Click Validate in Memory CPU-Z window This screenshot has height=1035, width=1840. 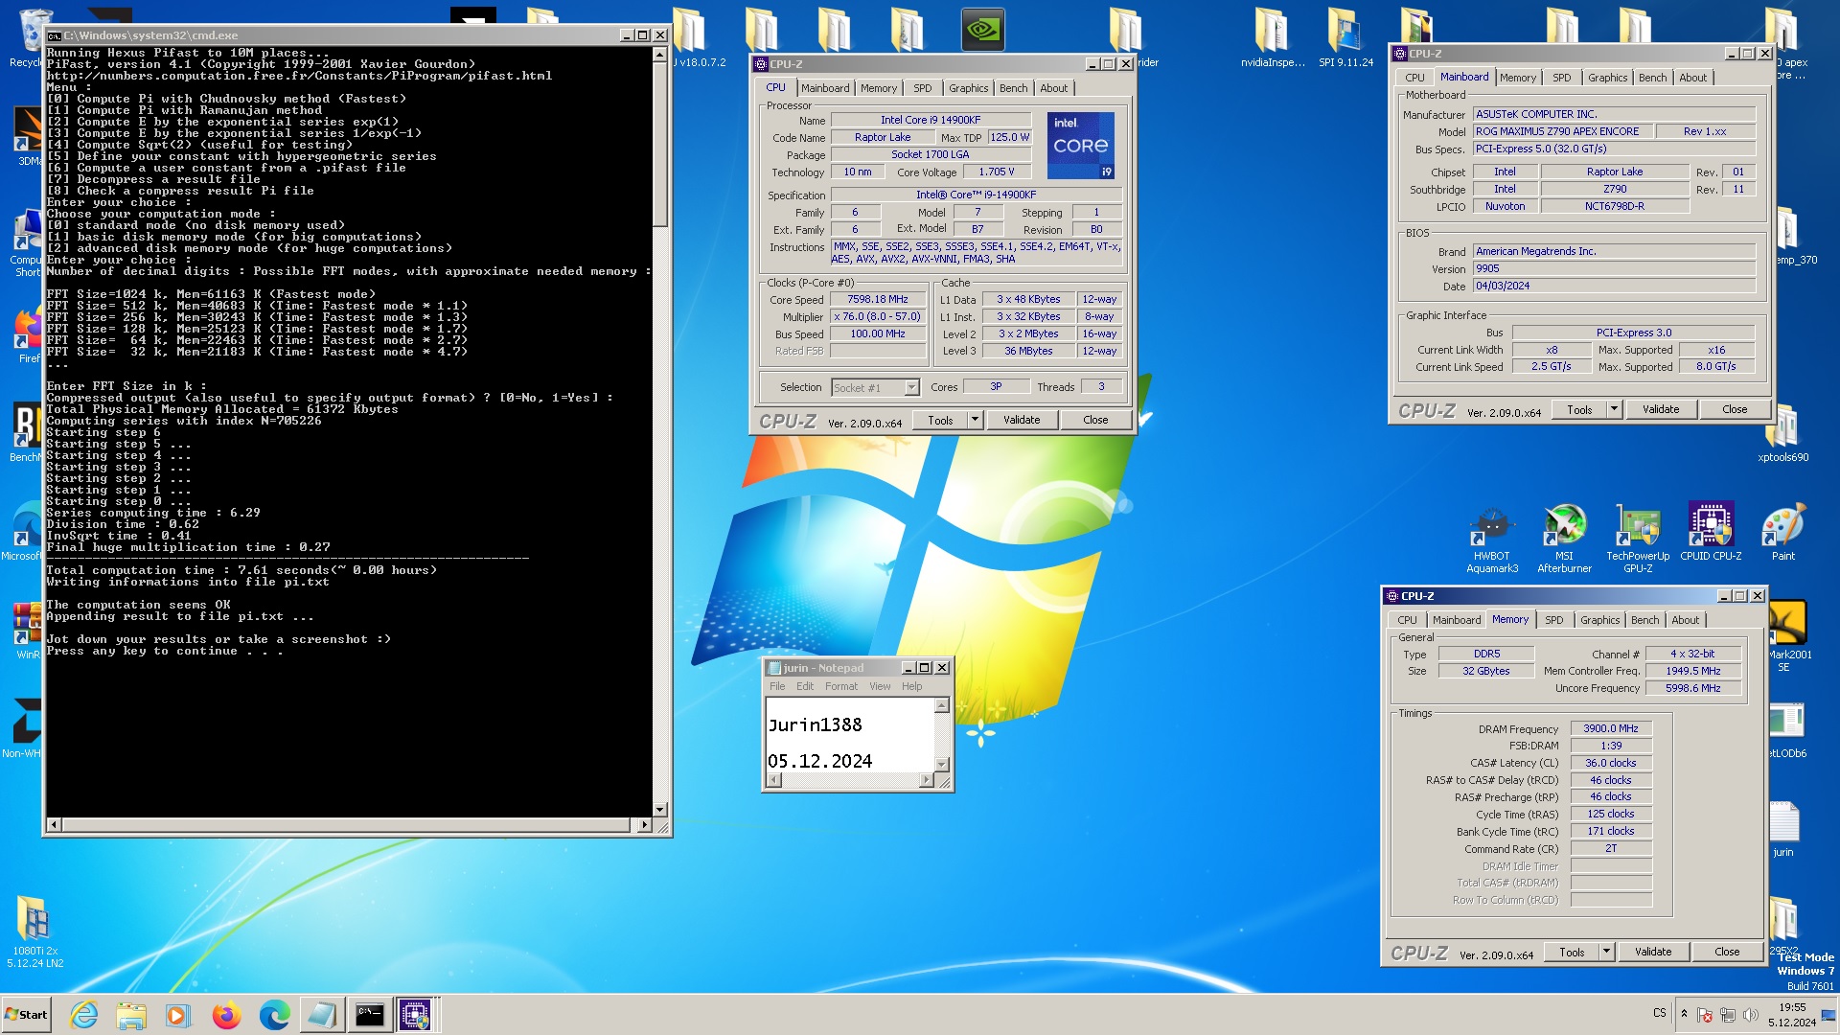[1653, 952]
